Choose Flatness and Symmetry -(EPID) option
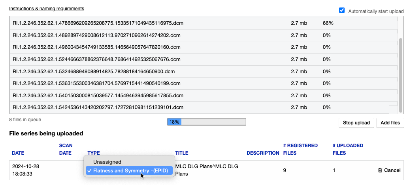The width and height of the screenshot is (409, 185). pos(130,170)
